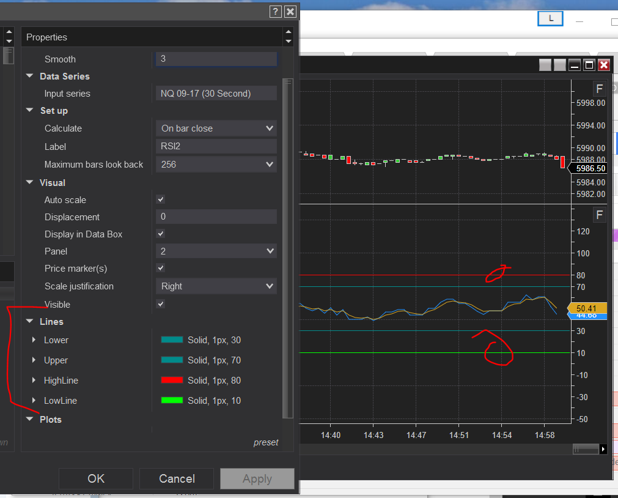Collapse the Set up section

click(x=29, y=110)
